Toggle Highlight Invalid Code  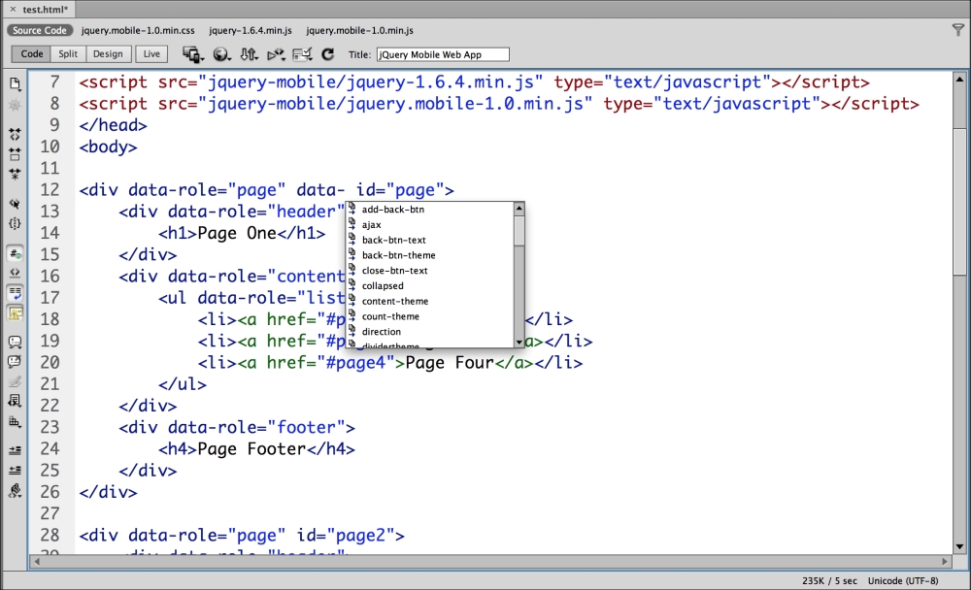click(15, 273)
